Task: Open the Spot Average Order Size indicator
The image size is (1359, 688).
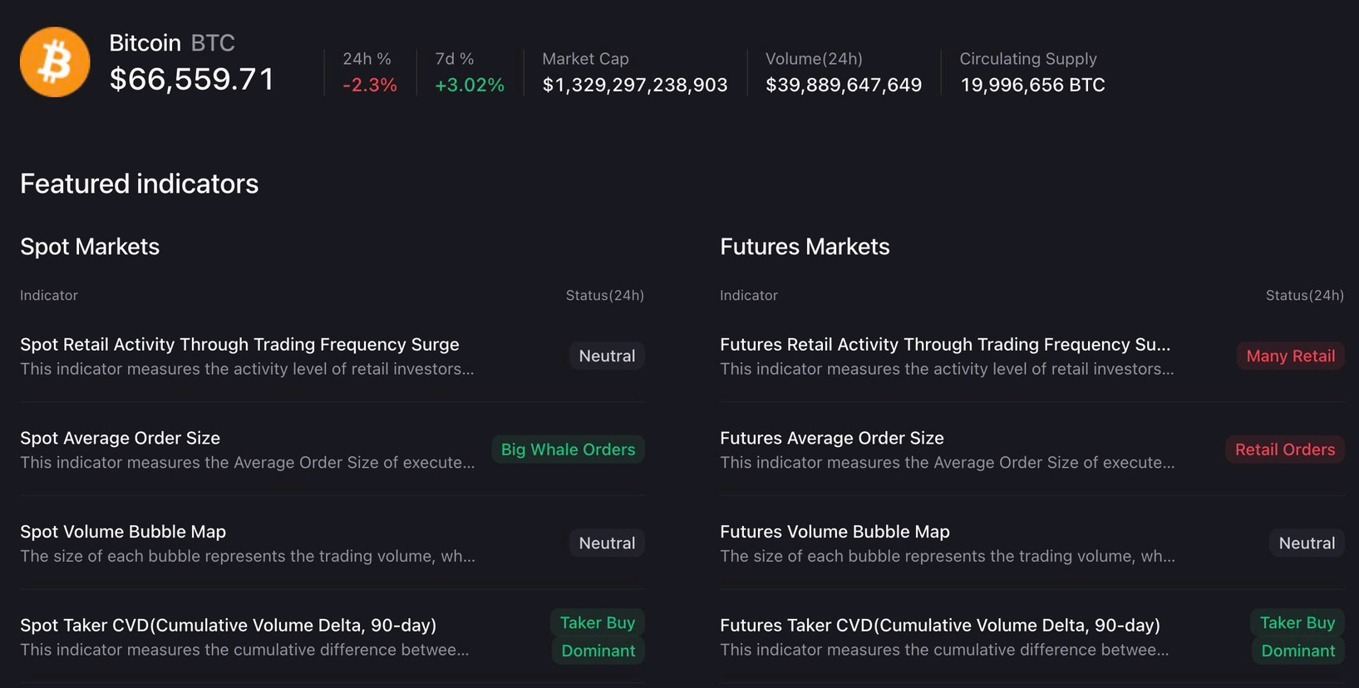Action: pos(120,438)
